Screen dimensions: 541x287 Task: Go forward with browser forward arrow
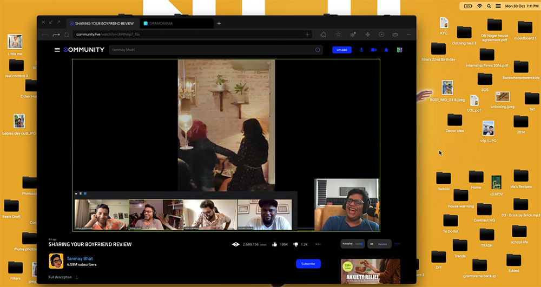(56, 35)
